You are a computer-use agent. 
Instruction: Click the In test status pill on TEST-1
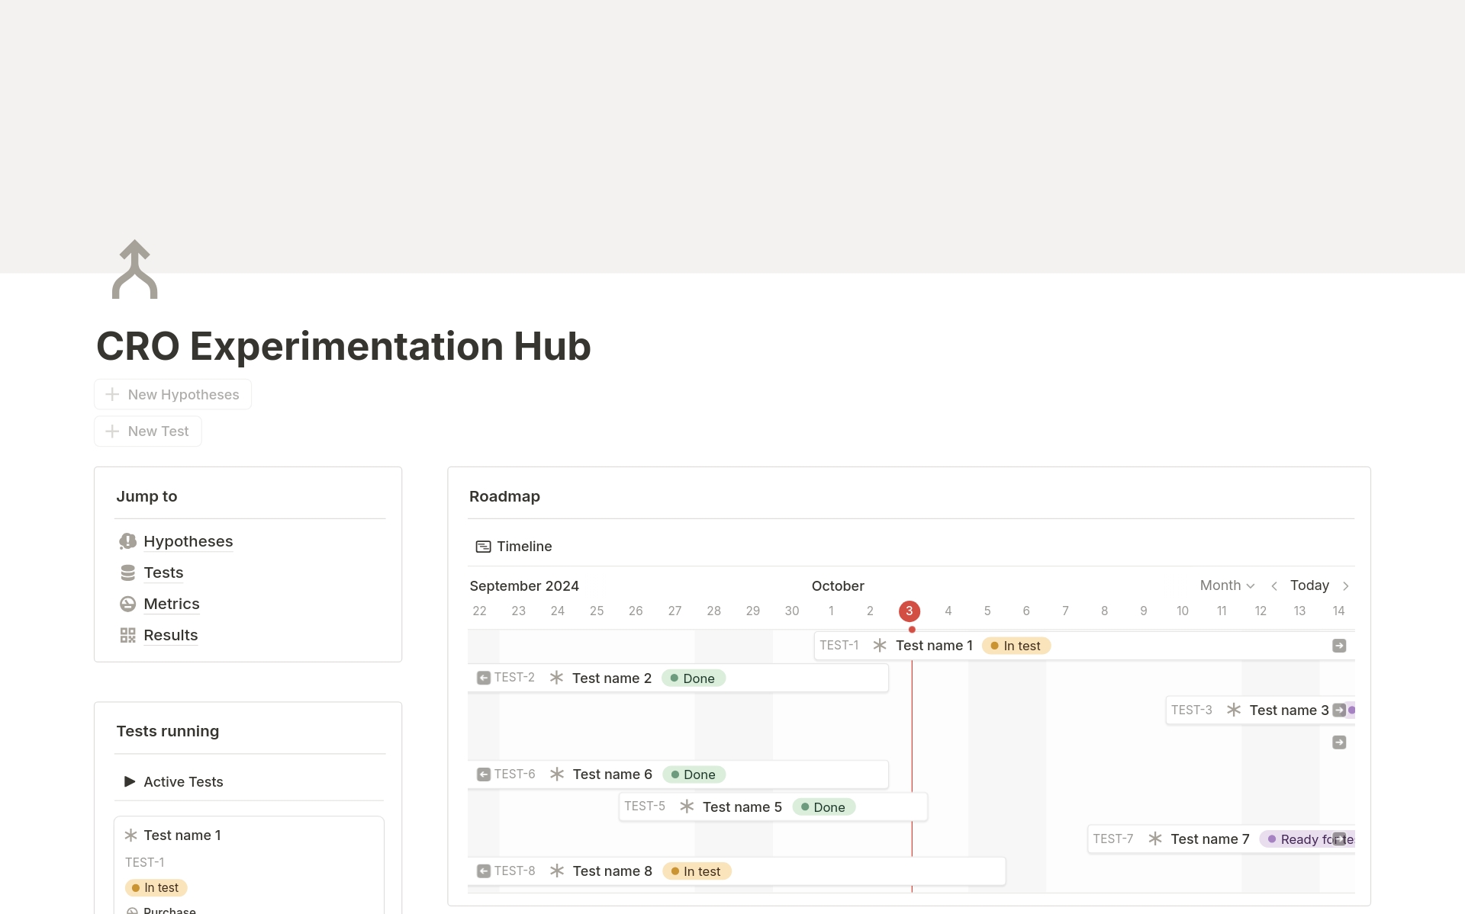[x=1016, y=645]
